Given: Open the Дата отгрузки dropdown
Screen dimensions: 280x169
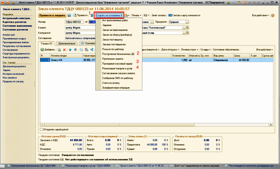Looking at the screenshot, I should coord(170,50).
